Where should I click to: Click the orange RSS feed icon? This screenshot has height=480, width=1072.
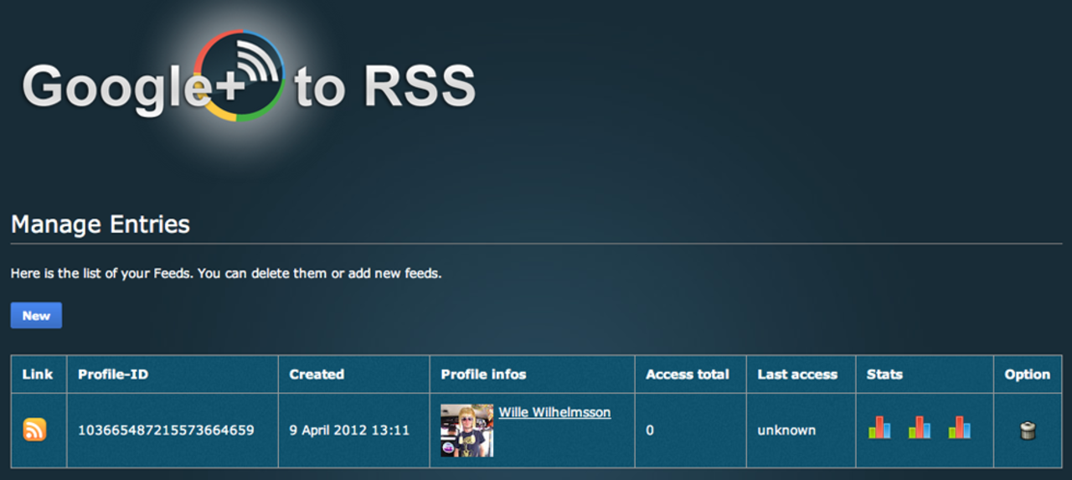pos(34,430)
